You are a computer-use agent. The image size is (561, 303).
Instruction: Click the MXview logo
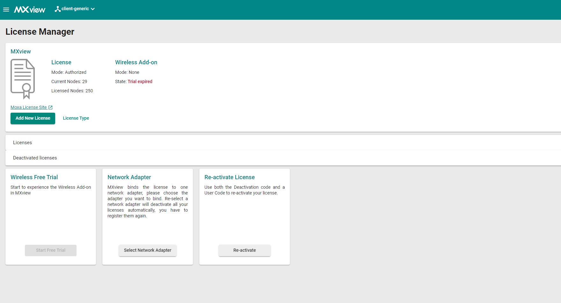30,10
